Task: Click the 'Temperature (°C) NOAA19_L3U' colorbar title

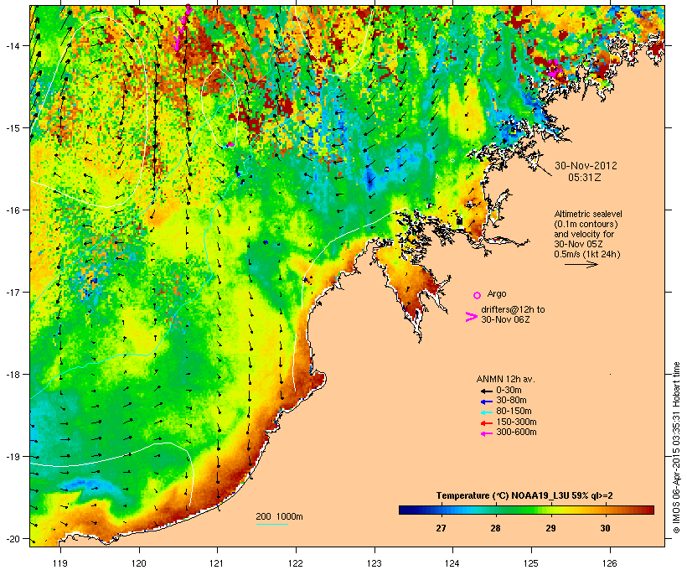Action: tap(503, 496)
